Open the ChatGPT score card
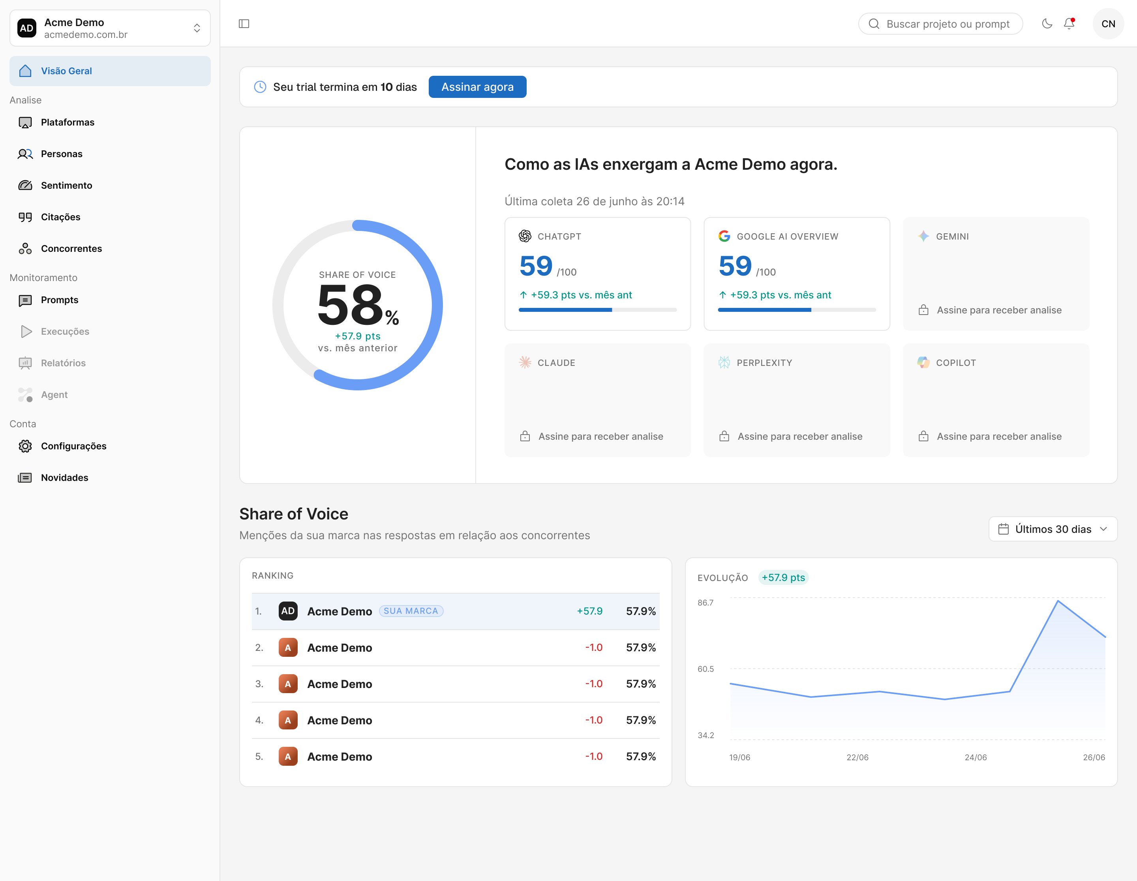This screenshot has height=881, width=1137. click(x=597, y=274)
